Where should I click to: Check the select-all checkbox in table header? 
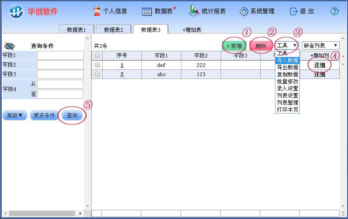(x=97, y=55)
